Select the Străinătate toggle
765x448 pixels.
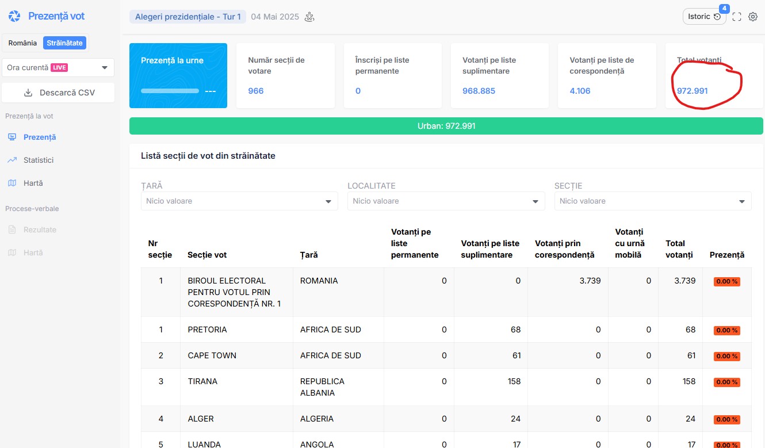[x=65, y=43]
